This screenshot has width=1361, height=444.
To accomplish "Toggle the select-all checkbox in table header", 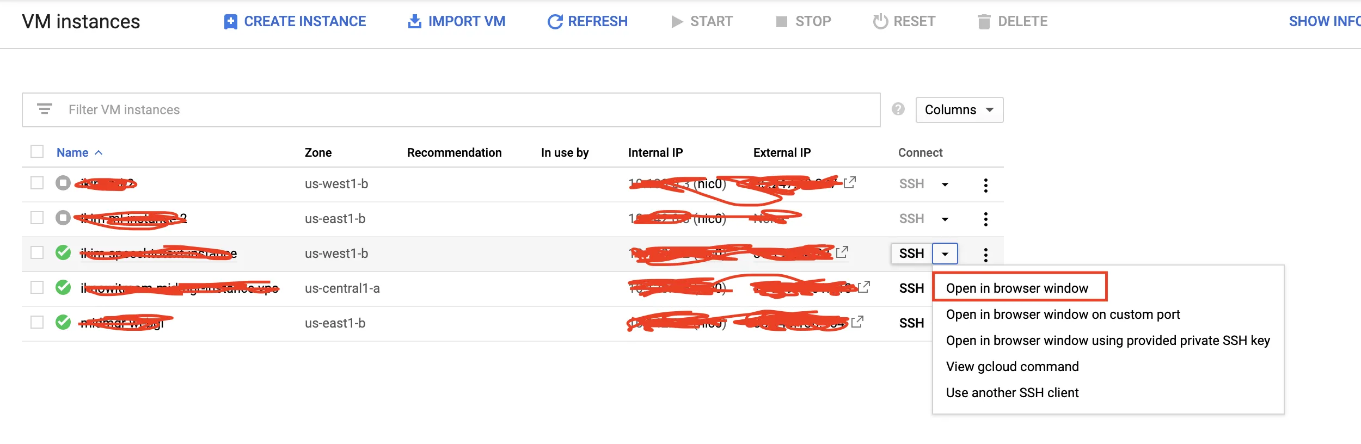I will [37, 151].
